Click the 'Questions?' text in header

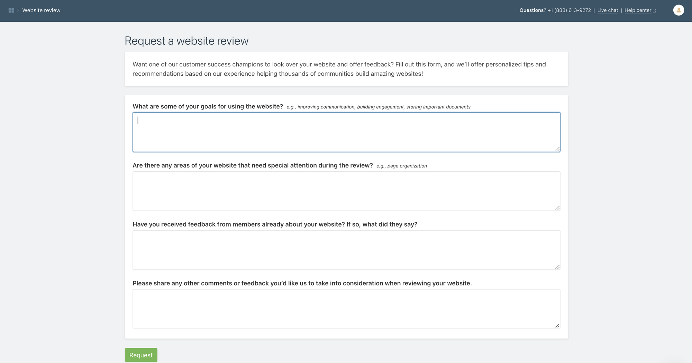(x=533, y=10)
